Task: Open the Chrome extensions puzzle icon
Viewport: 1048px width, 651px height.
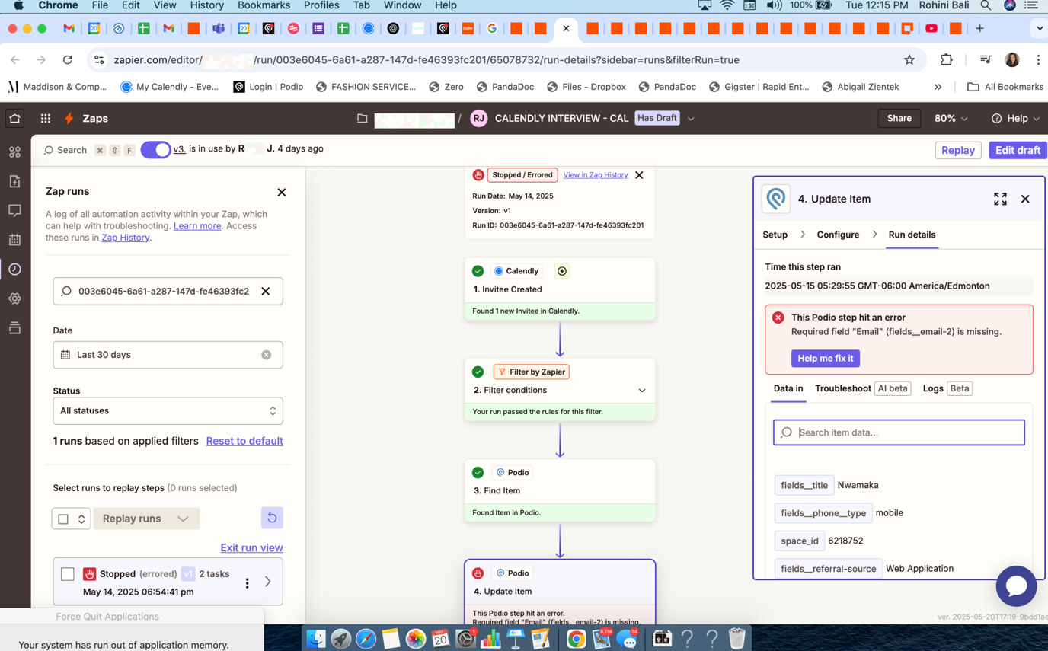Action: pyautogui.click(x=946, y=59)
